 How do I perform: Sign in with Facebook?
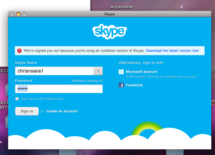click(x=134, y=85)
